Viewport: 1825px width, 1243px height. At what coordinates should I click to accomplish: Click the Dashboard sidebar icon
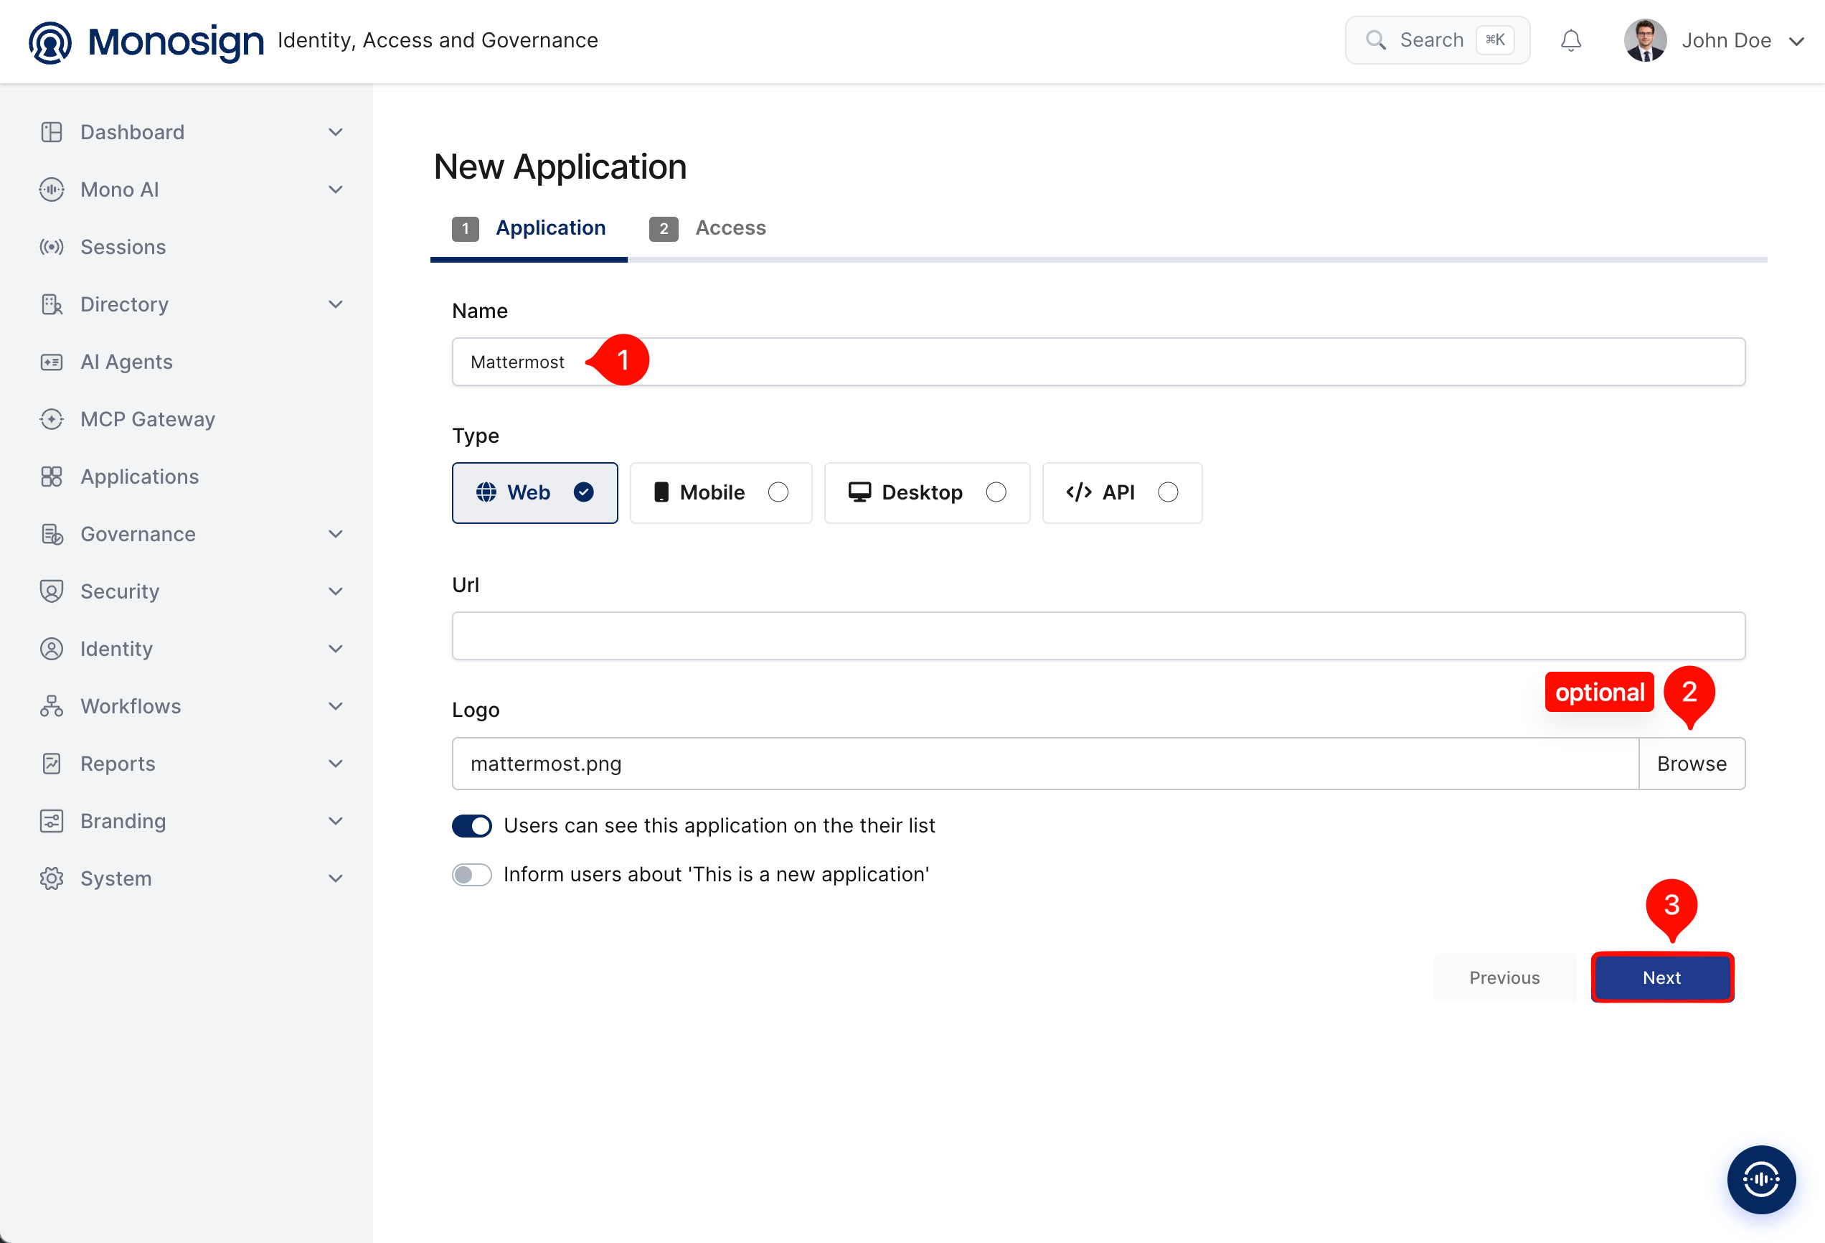click(52, 132)
